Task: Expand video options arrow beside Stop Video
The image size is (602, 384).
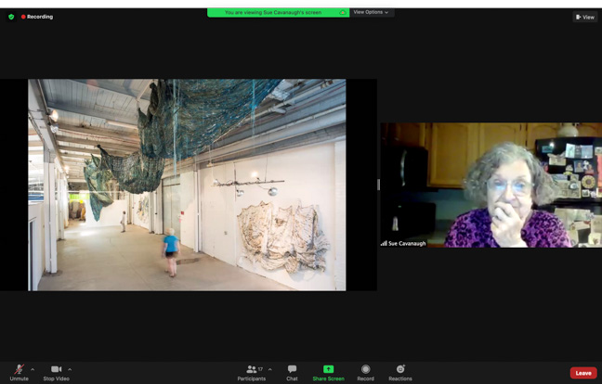Action: pos(70,369)
